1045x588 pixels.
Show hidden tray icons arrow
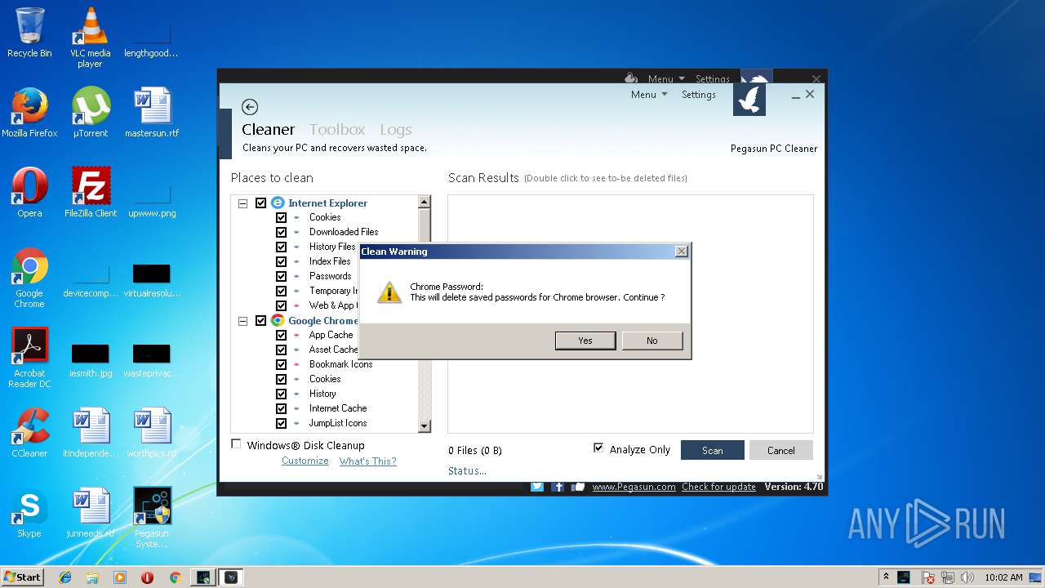886,577
